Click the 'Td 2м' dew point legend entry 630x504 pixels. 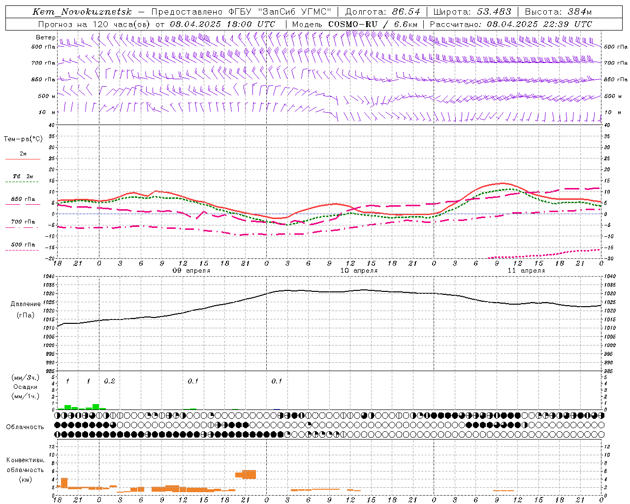[x=23, y=176]
